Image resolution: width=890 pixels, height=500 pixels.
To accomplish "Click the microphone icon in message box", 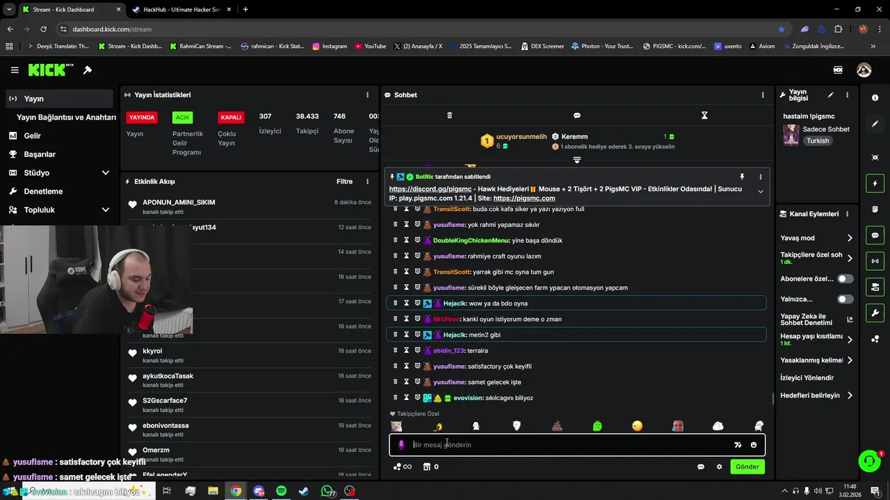I will click(401, 445).
